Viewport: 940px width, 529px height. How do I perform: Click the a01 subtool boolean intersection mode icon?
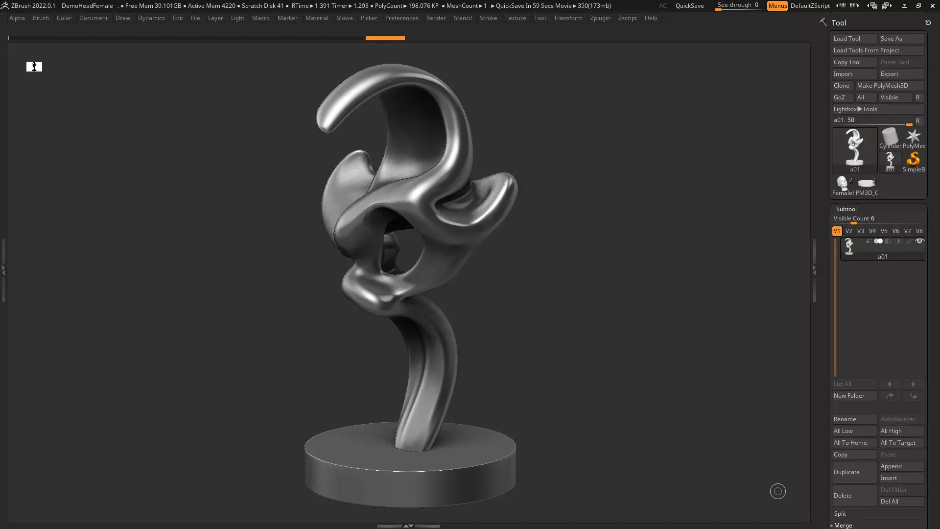click(x=899, y=241)
